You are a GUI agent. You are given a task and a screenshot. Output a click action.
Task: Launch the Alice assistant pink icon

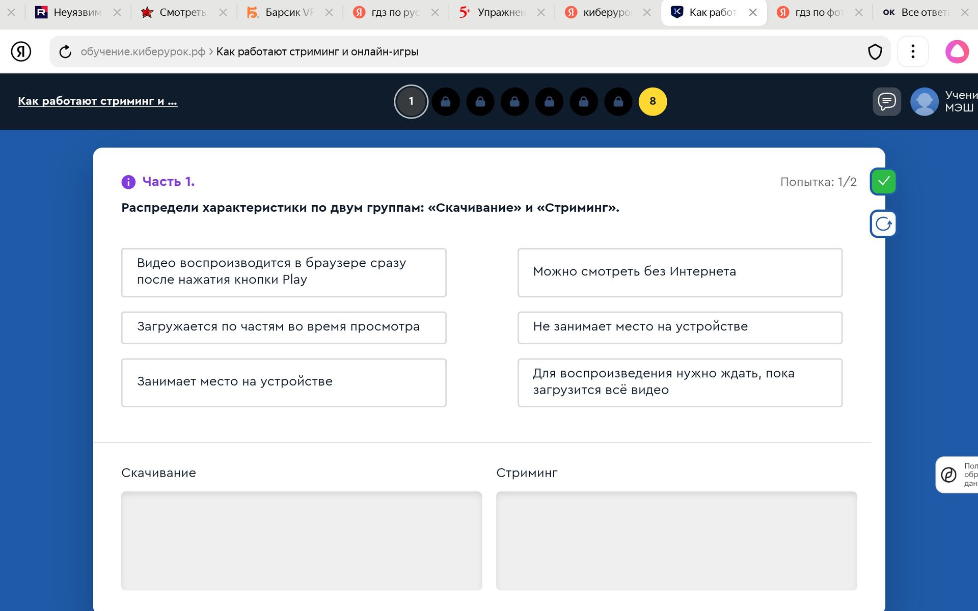coord(957,51)
